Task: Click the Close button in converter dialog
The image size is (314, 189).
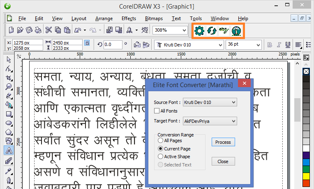Action: pyautogui.click(x=223, y=161)
